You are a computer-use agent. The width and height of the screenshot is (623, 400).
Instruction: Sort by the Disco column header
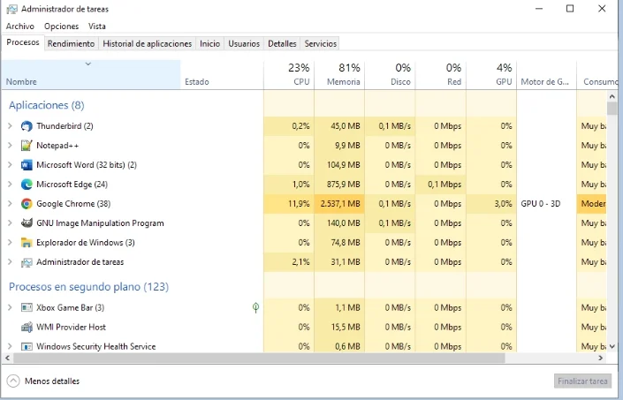pos(390,75)
